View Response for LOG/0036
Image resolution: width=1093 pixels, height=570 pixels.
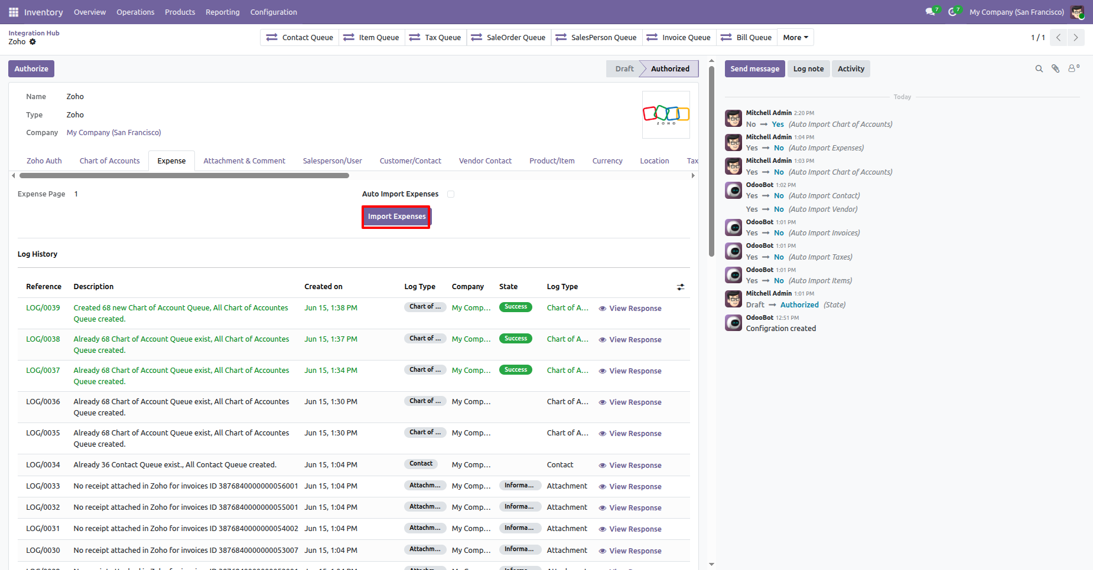(x=630, y=402)
